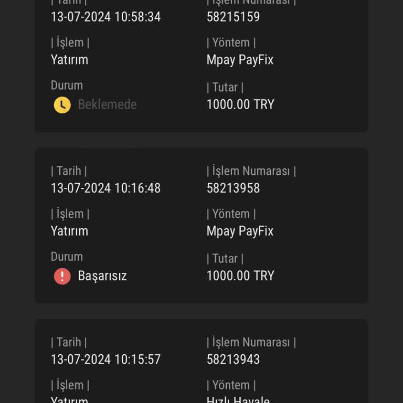Tap transaction number 58215159
This screenshot has width=403, height=403.
233,17
